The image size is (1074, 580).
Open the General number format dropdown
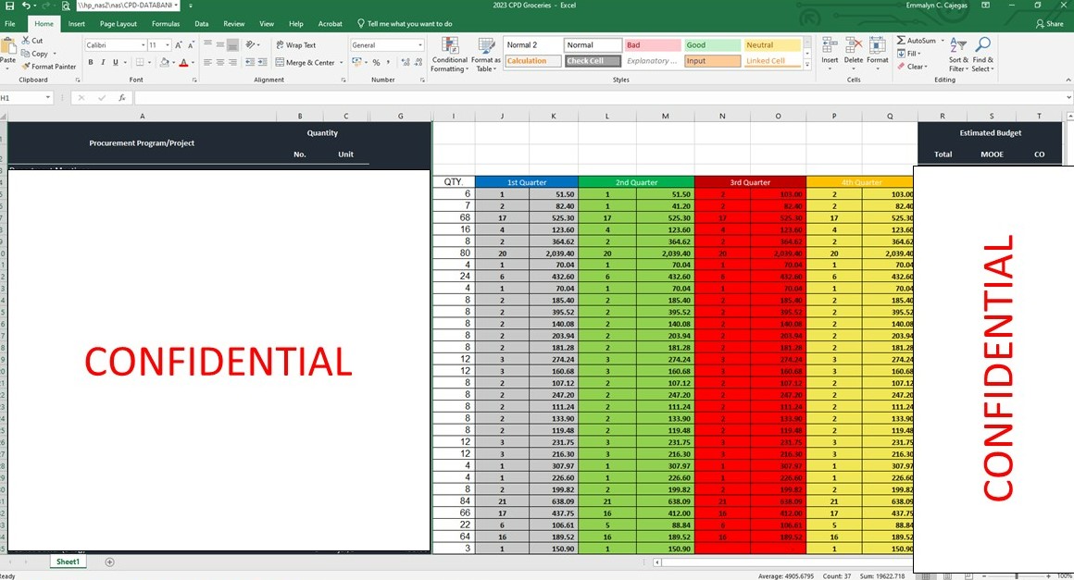[x=419, y=45]
